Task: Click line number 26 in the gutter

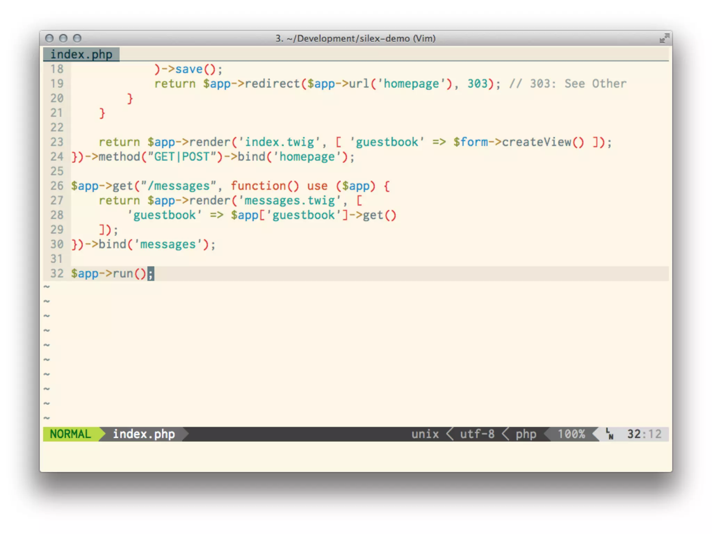Action: click(57, 186)
